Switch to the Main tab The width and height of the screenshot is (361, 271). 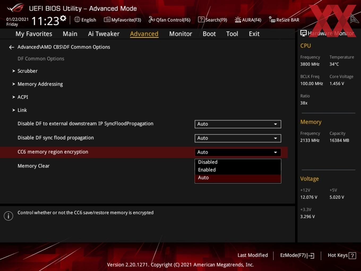(70, 34)
